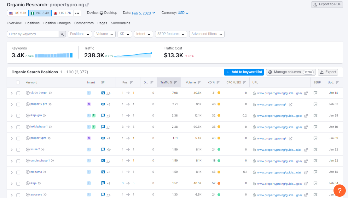Image resolution: width=348 pixels, height=198 pixels.
Task: Expand the ojodu berger row details
Action: 12,93
